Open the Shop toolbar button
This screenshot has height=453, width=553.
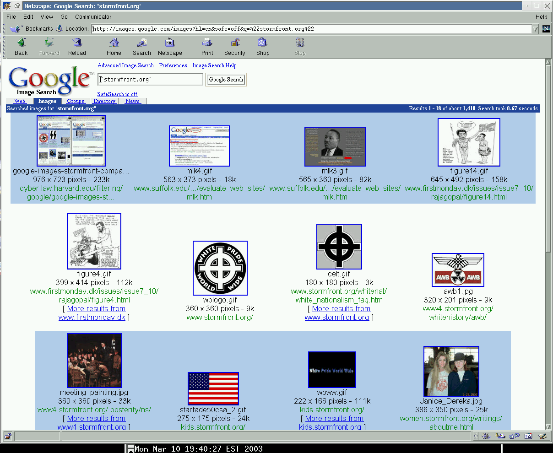click(x=263, y=47)
